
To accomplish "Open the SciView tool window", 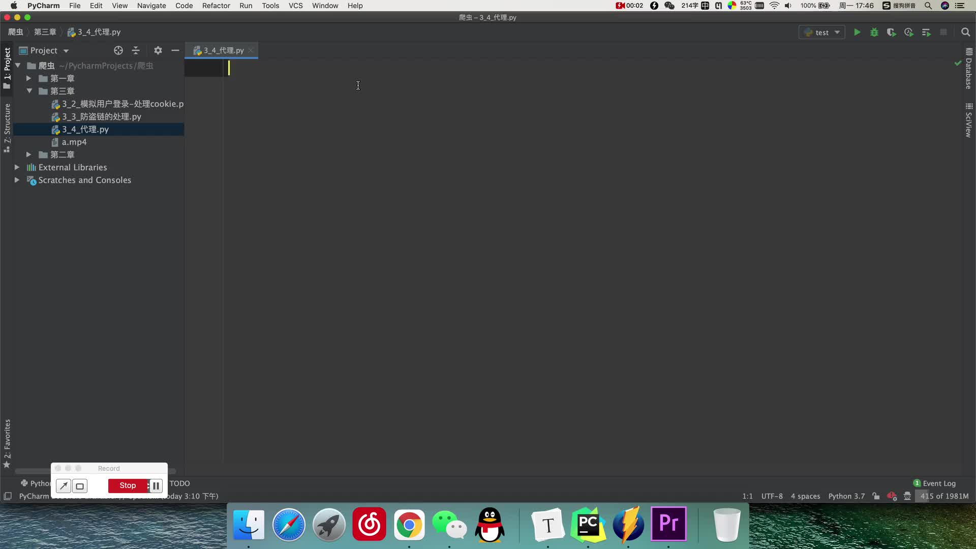I will pos(969,120).
